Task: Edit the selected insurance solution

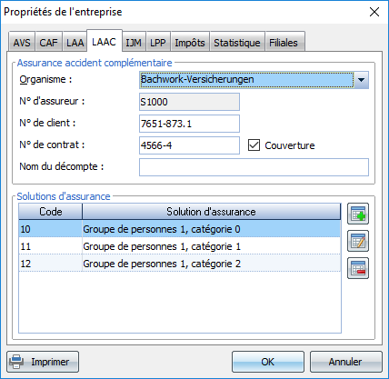Action: pyautogui.click(x=358, y=241)
